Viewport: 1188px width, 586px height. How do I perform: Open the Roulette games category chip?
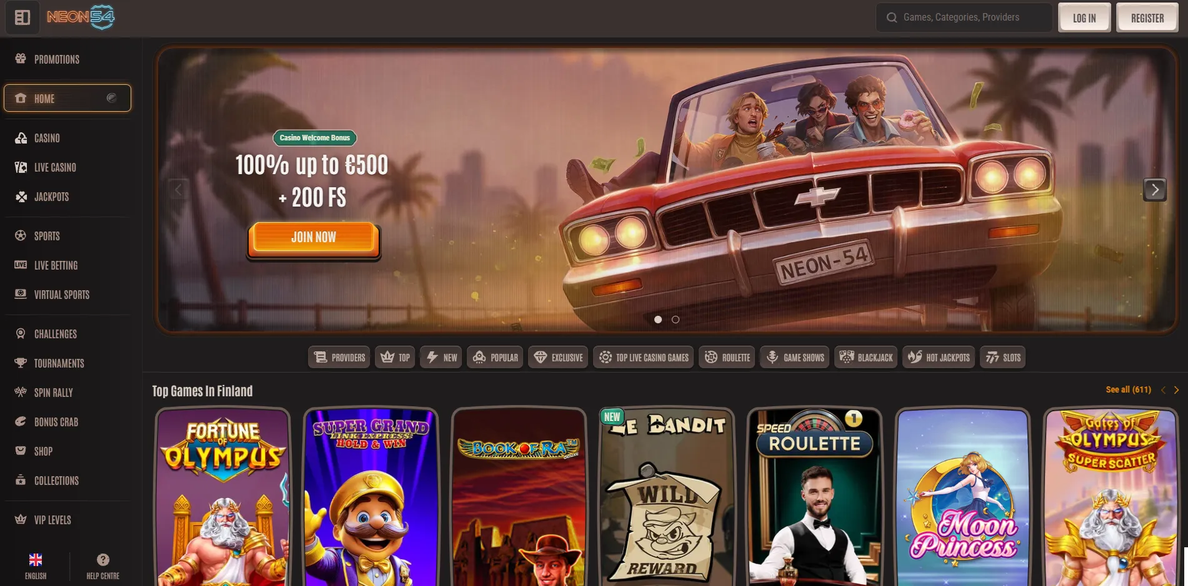726,357
